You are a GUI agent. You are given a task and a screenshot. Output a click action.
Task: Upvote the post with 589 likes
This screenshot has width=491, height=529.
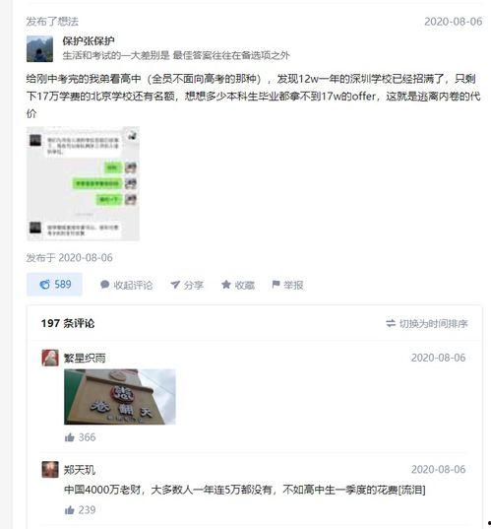[54, 285]
